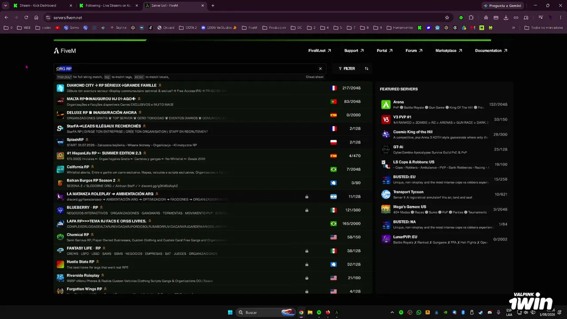Open the sort order control beside FILTER
567x319 pixels.
click(366, 69)
